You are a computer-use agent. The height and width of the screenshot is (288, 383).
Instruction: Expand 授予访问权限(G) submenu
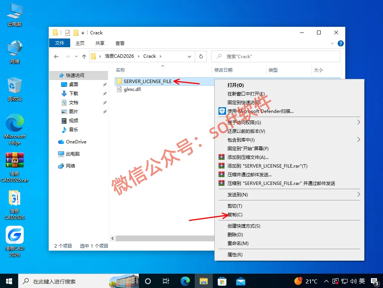289,122
